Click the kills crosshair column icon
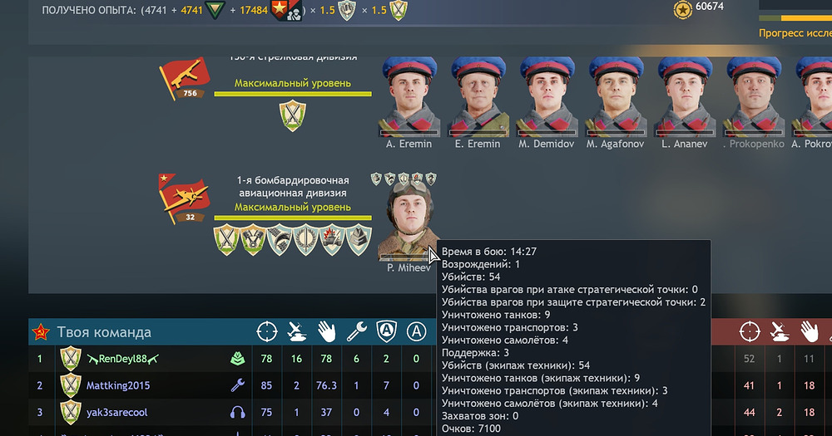Image resolution: width=832 pixels, height=436 pixels. 267,332
